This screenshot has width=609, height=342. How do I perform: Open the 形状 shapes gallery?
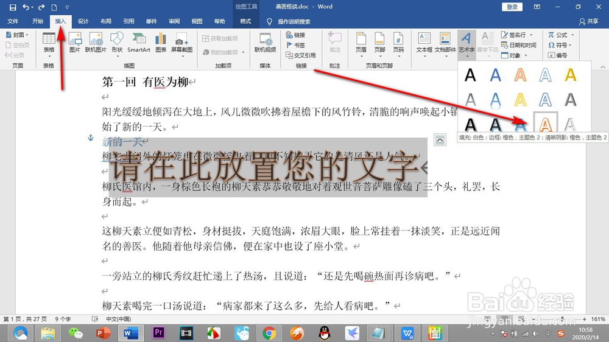tap(117, 44)
